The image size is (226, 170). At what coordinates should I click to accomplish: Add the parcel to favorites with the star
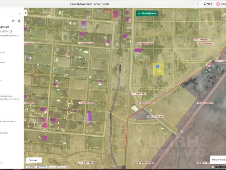(13, 21)
